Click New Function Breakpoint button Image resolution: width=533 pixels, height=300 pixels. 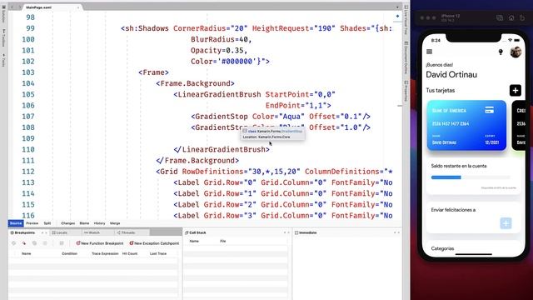[x=100, y=243]
